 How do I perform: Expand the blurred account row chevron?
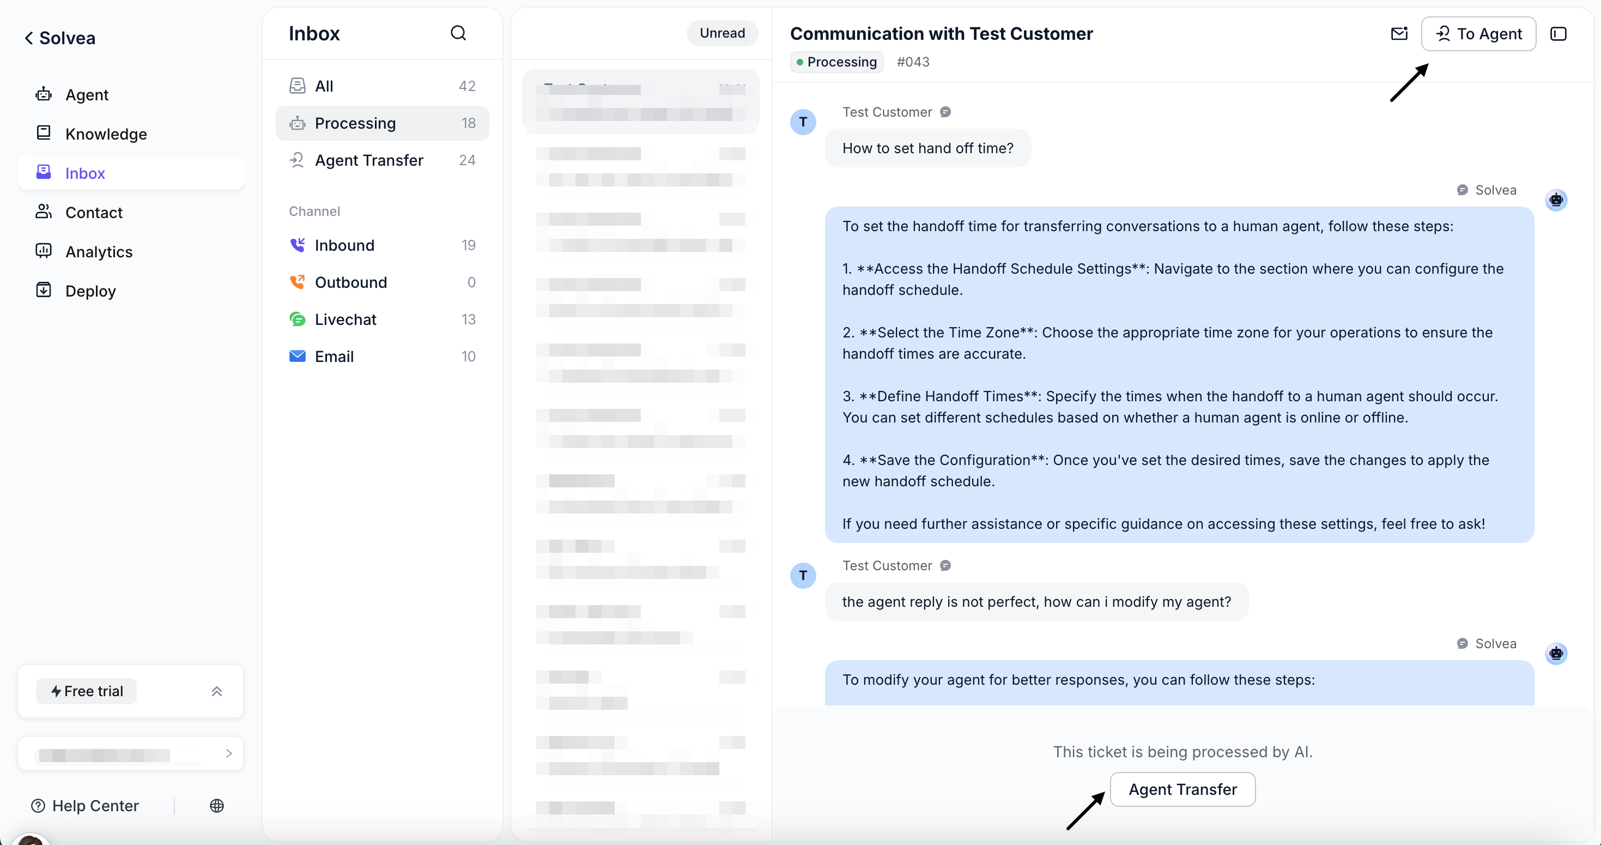(x=228, y=753)
